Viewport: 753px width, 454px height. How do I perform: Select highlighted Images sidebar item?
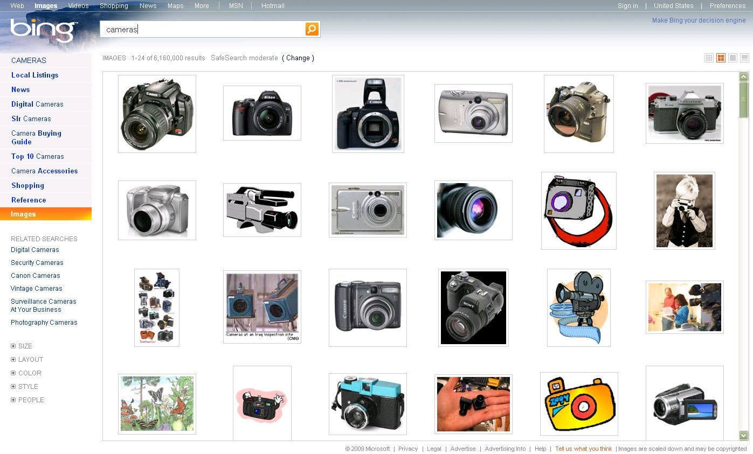(46, 214)
